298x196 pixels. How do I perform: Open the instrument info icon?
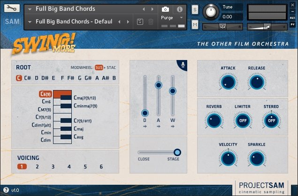coord(180,9)
